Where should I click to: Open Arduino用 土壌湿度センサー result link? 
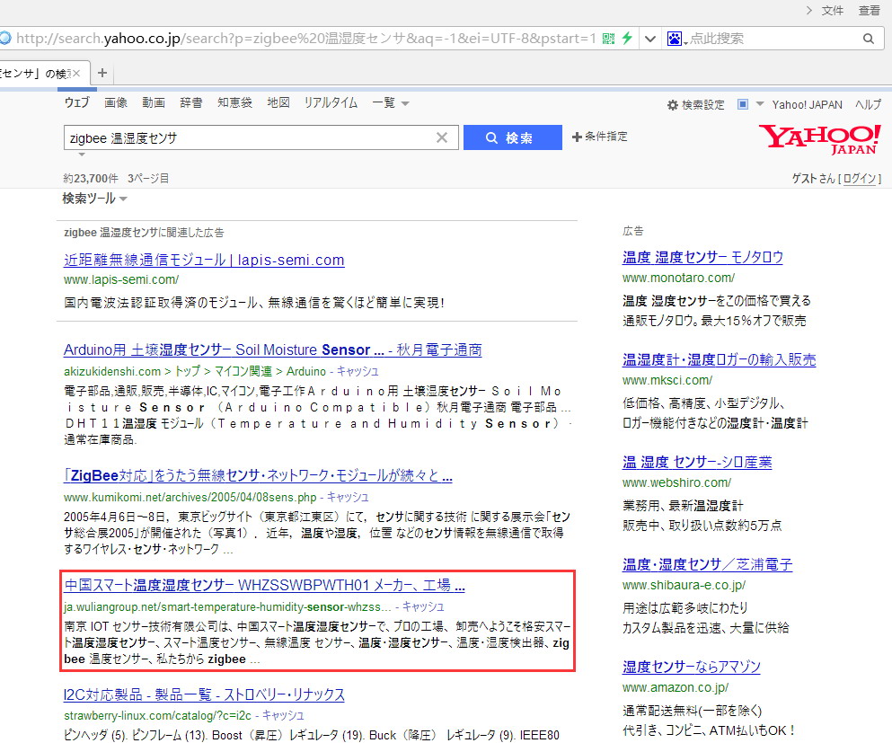point(272,349)
